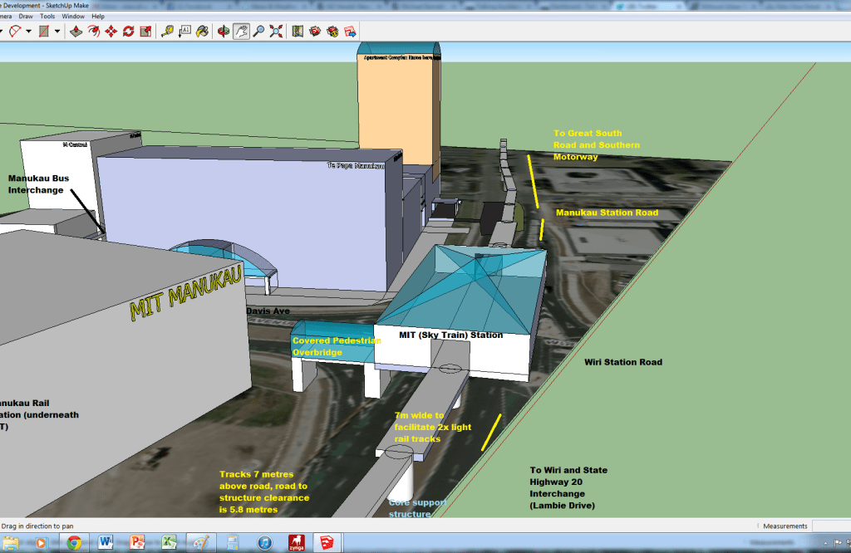Viewport: 851px width, 553px height.
Task: Activate the Orbit camera tool
Action: 224,32
